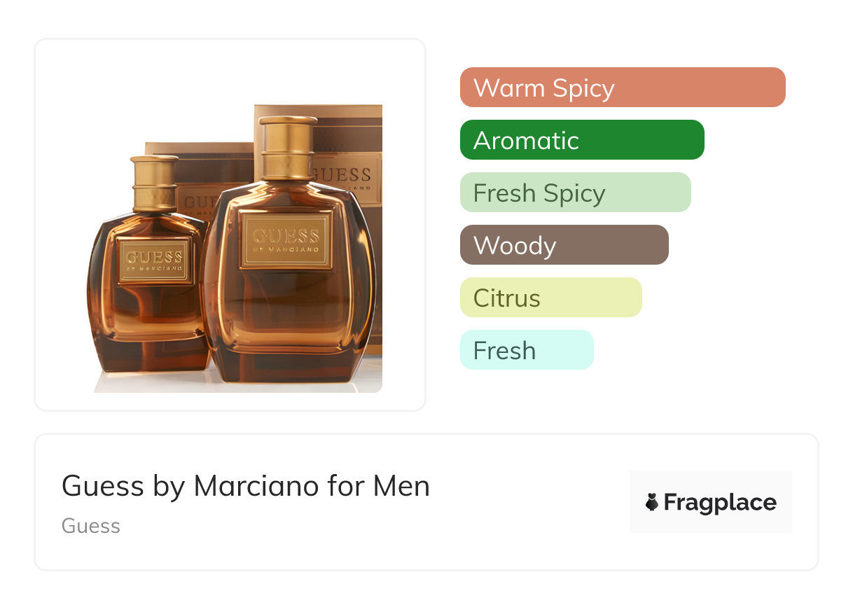Click the Citrus label text
853x605 pixels.
click(506, 298)
